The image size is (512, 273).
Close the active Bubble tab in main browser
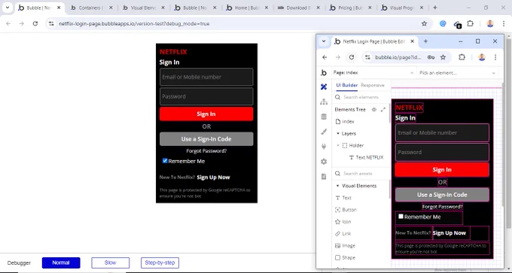point(59,8)
